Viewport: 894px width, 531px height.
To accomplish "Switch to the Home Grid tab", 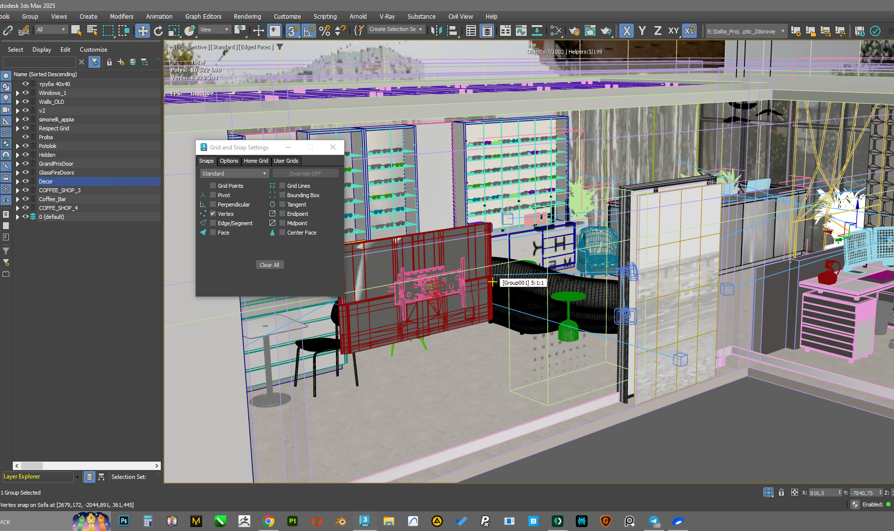I will [256, 161].
